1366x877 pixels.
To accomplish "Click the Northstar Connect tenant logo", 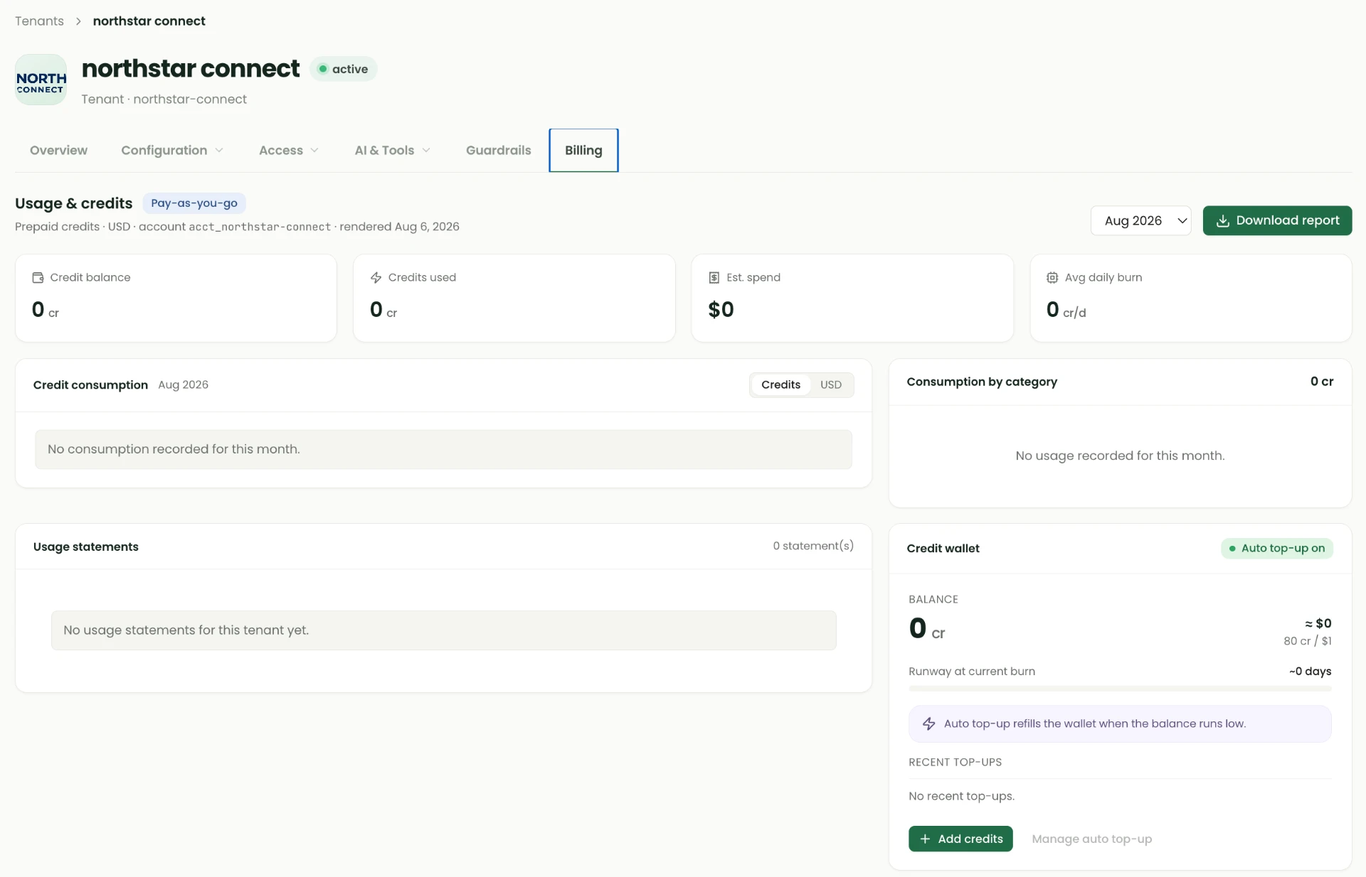I will [x=41, y=80].
